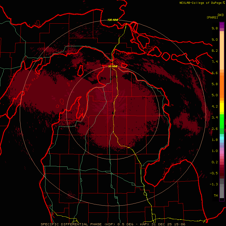
Task: Click the -1.3 value on the legend
Action: [214, 184]
